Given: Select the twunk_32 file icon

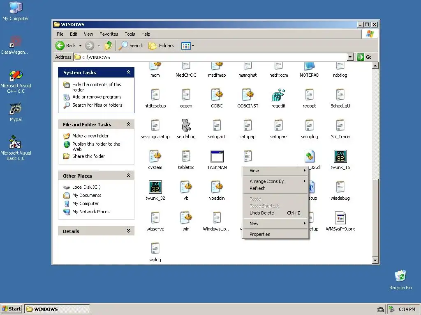Looking at the screenshot, I should point(155,187).
